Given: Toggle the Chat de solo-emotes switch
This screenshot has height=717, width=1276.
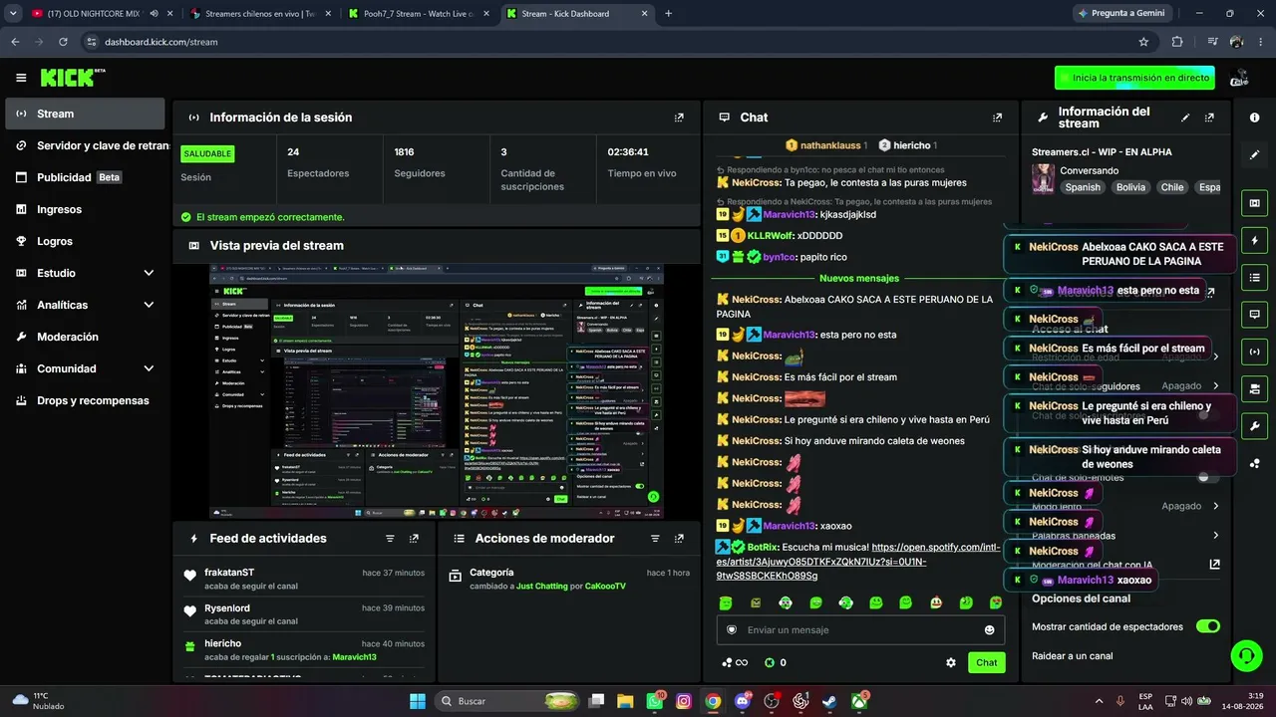Looking at the screenshot, I should tap(1207, 477).
